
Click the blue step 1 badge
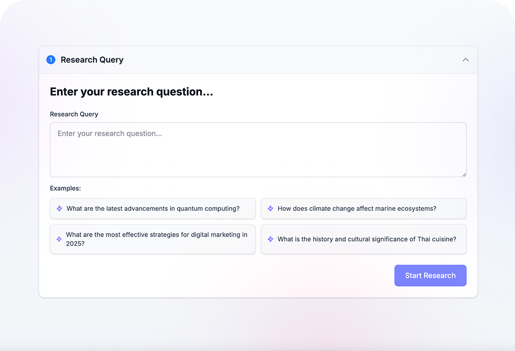[x=50, y=59]
